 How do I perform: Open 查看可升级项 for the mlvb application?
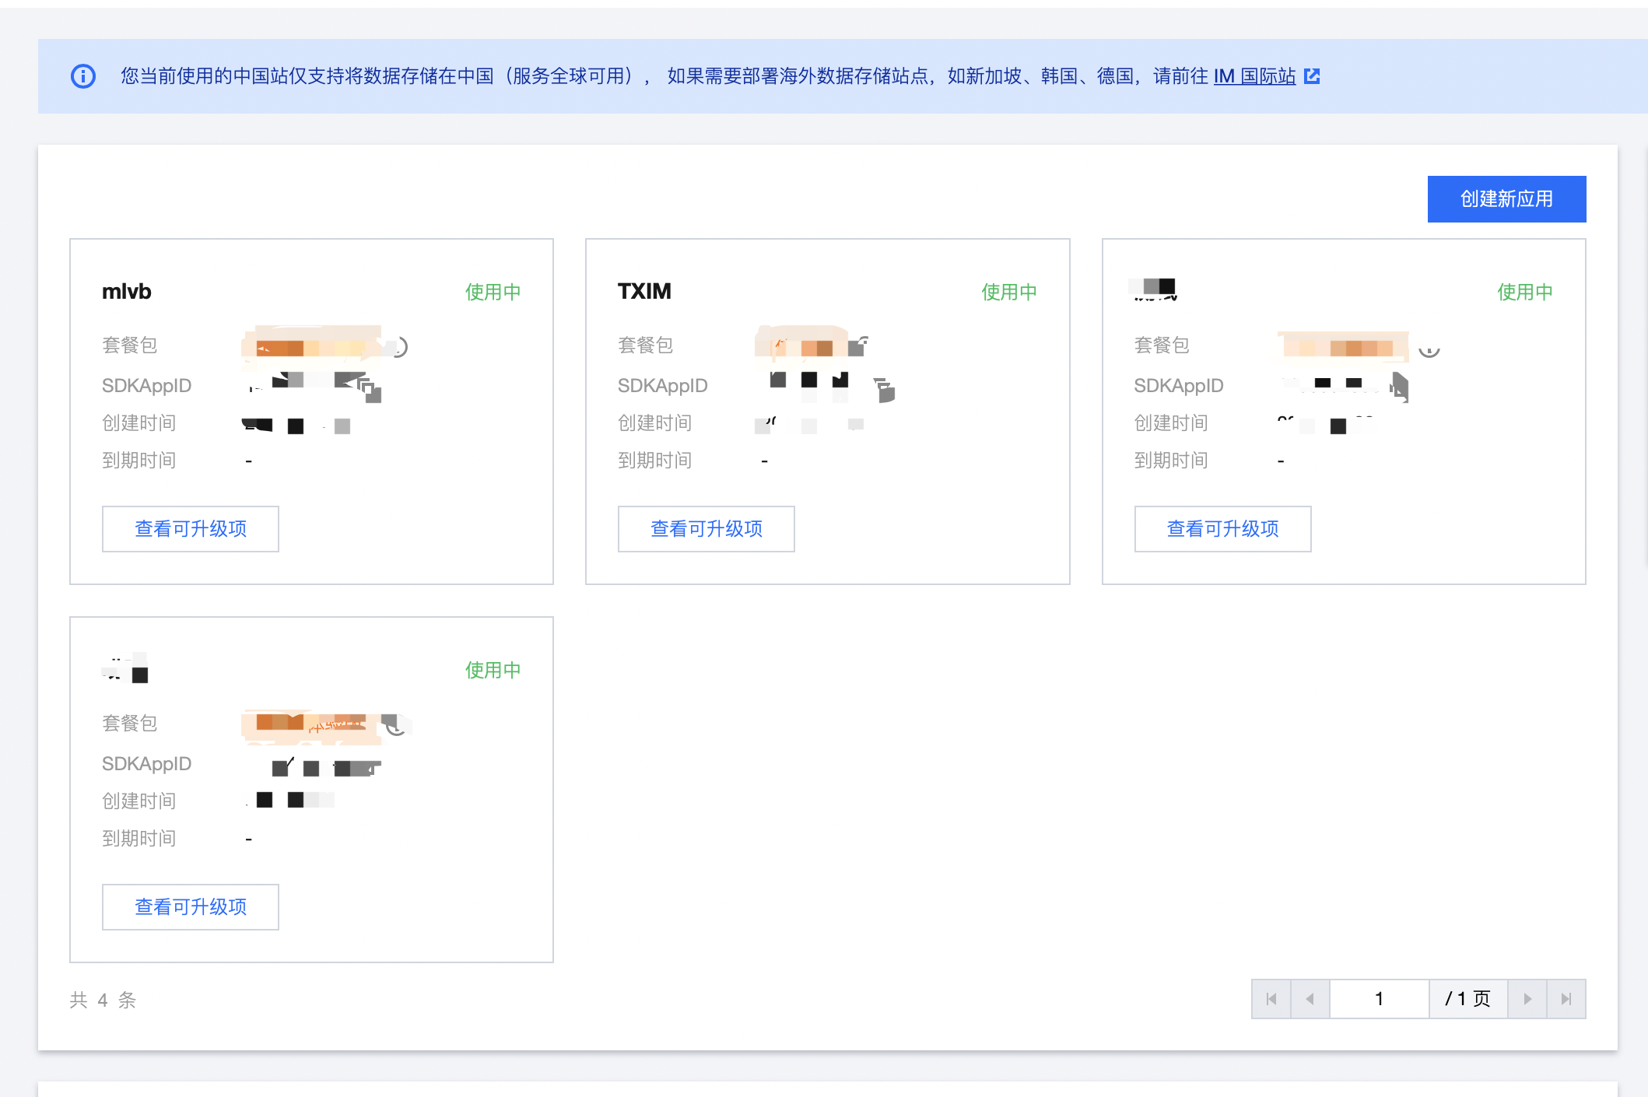190,528
